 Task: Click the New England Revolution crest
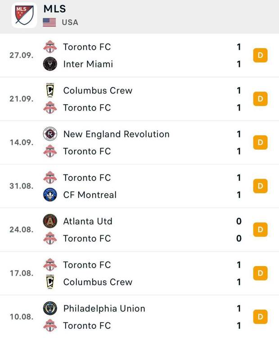tap(50, 134)
